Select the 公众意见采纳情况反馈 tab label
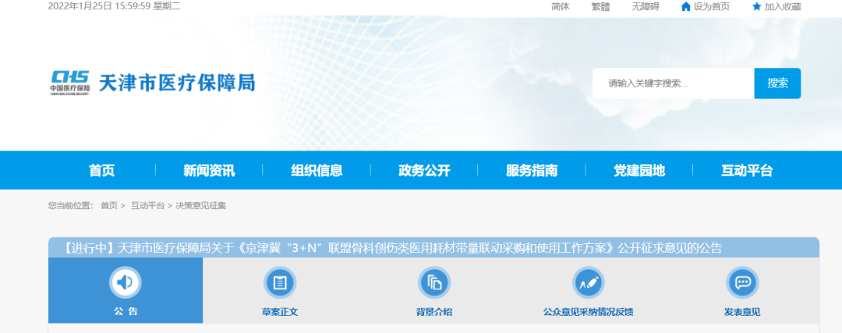Screen dimensions: 842x333 (x=588, y=312)
